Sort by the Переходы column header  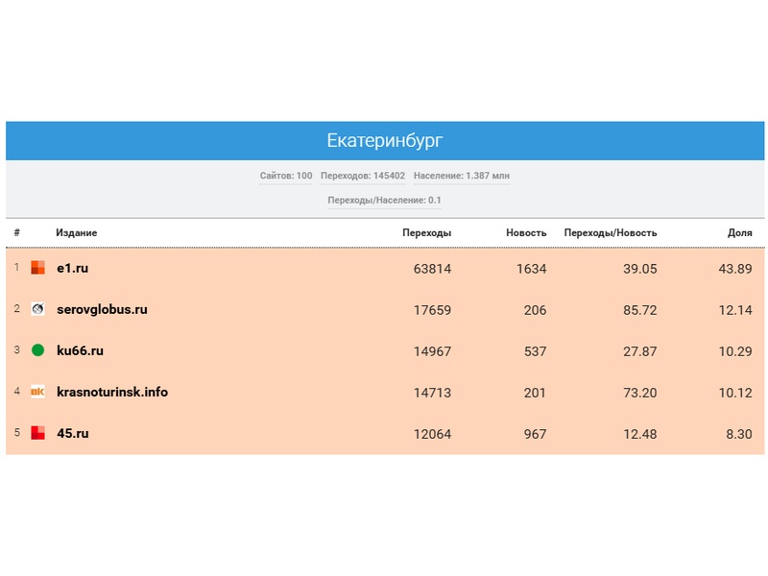pyautogui.click(x=426, y=233)
